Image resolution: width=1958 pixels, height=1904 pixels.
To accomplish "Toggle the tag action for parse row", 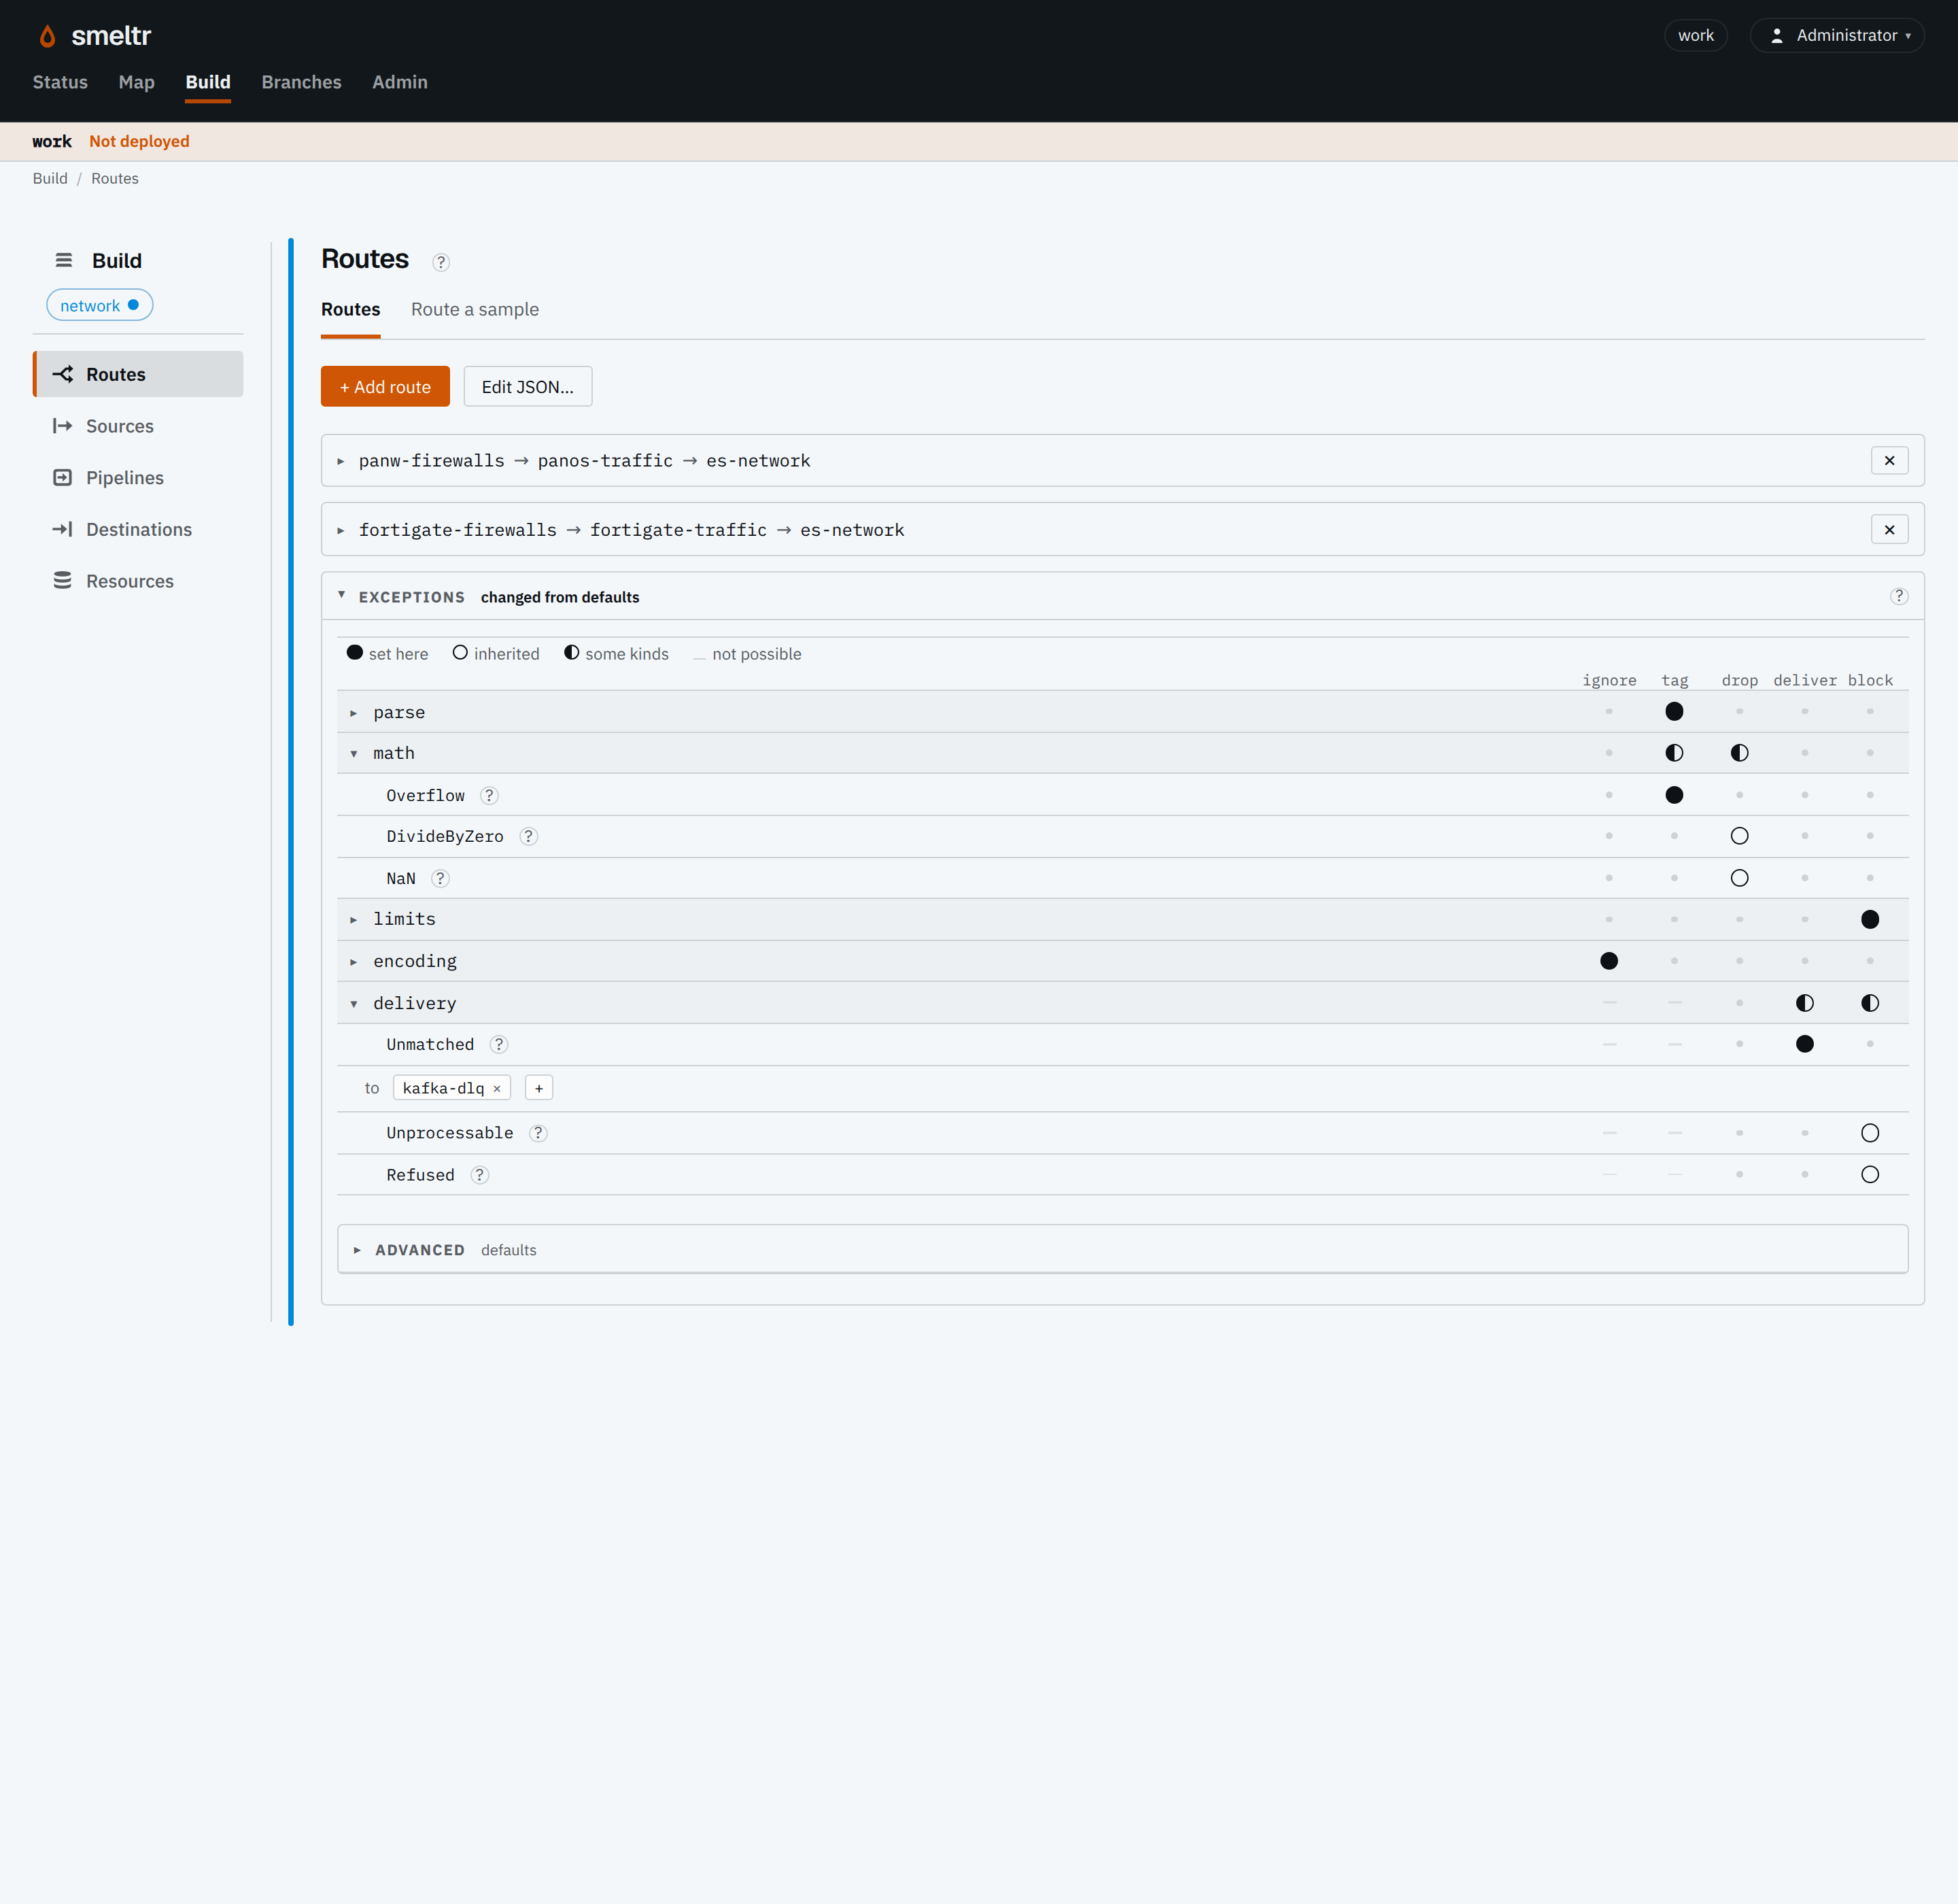I will point(1674,711).
